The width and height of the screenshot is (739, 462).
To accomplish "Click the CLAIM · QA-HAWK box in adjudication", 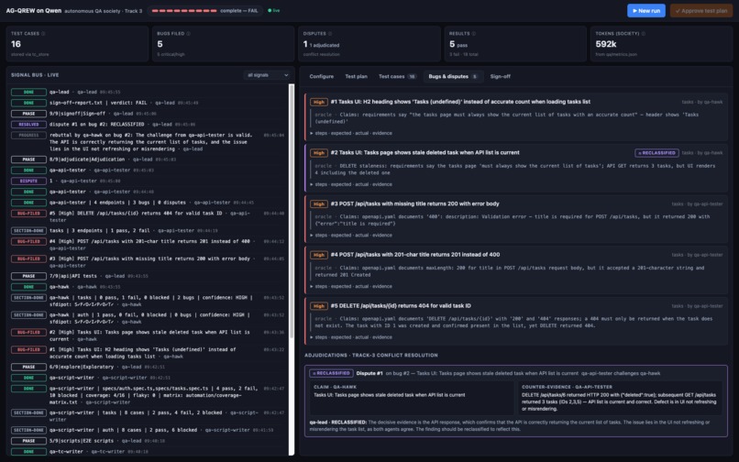I will pyautogui.click(x=411, y=398).
